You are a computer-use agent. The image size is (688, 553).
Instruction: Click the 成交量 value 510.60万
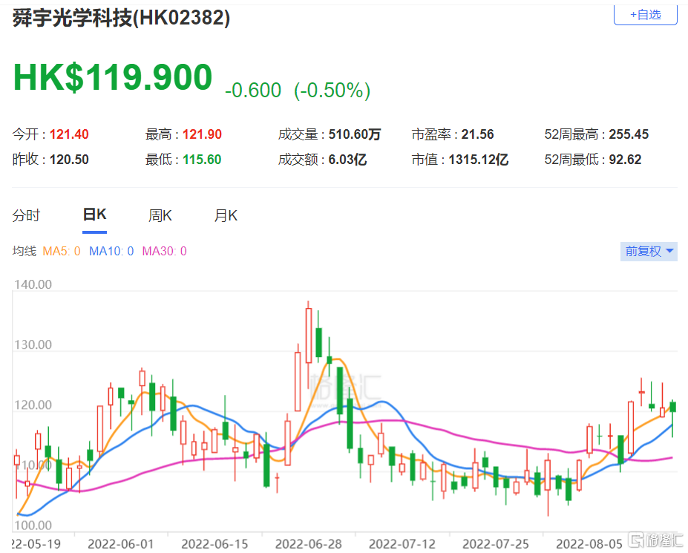[355, 134]
